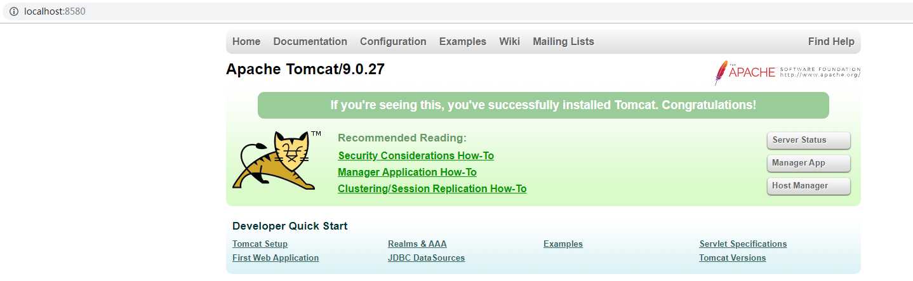Open Manager Application How-To link

pos(407,173)
